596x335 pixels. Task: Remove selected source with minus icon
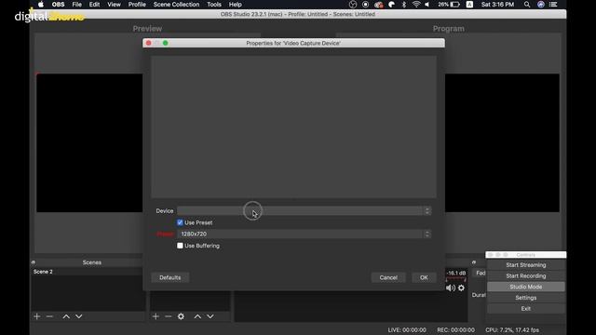[x=168, y=316]
